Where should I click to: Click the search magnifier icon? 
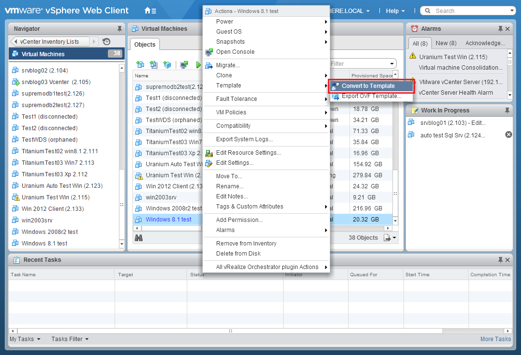(428, 11)
